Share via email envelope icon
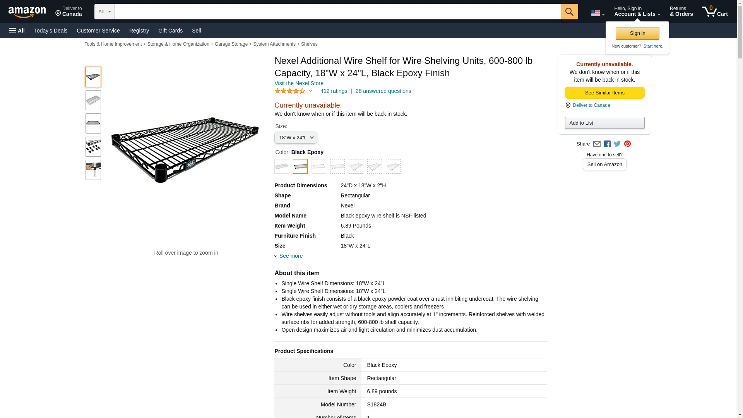Image resolution: width=743 pixels, height=418 pixels. [x=597, y=144]
